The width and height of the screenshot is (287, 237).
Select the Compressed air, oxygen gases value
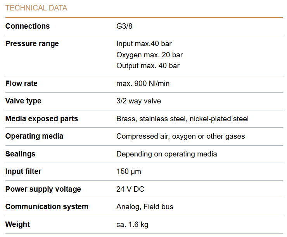[180, 136]
